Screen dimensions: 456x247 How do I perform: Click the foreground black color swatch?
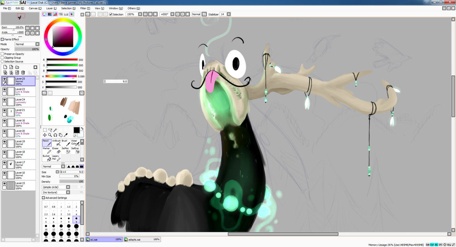[x=77, y=130]
